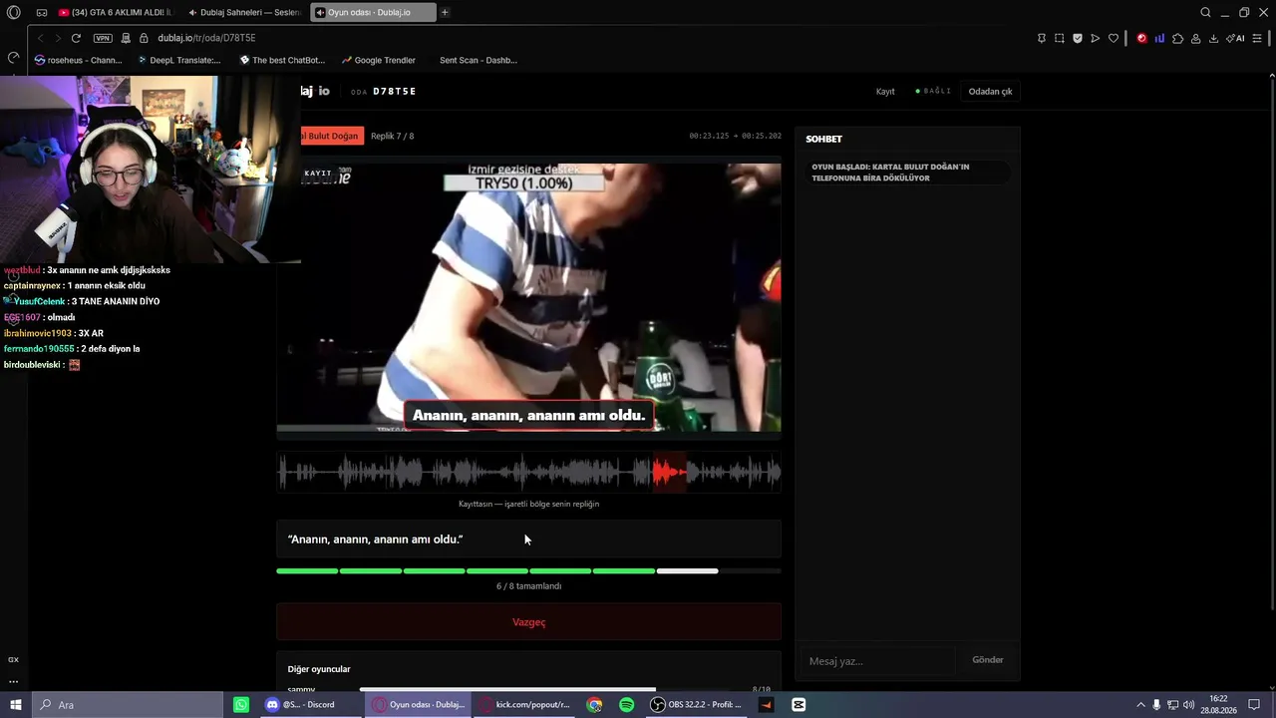The width and height of the screenshot is (1276, 718).
Task: Switch to GTA 6 YouTube tab
Action: point(115,13)
